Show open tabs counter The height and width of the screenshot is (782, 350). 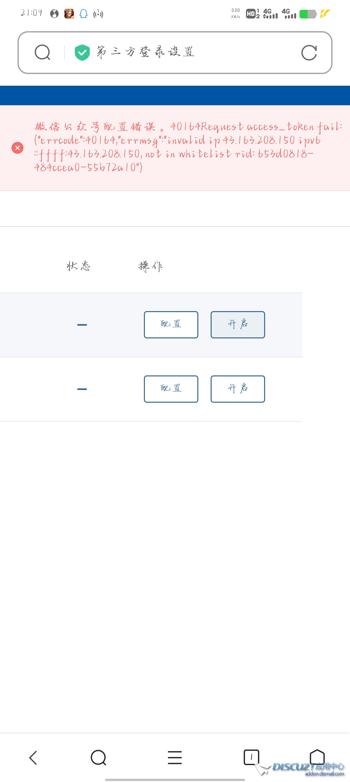tap(251, 757)
